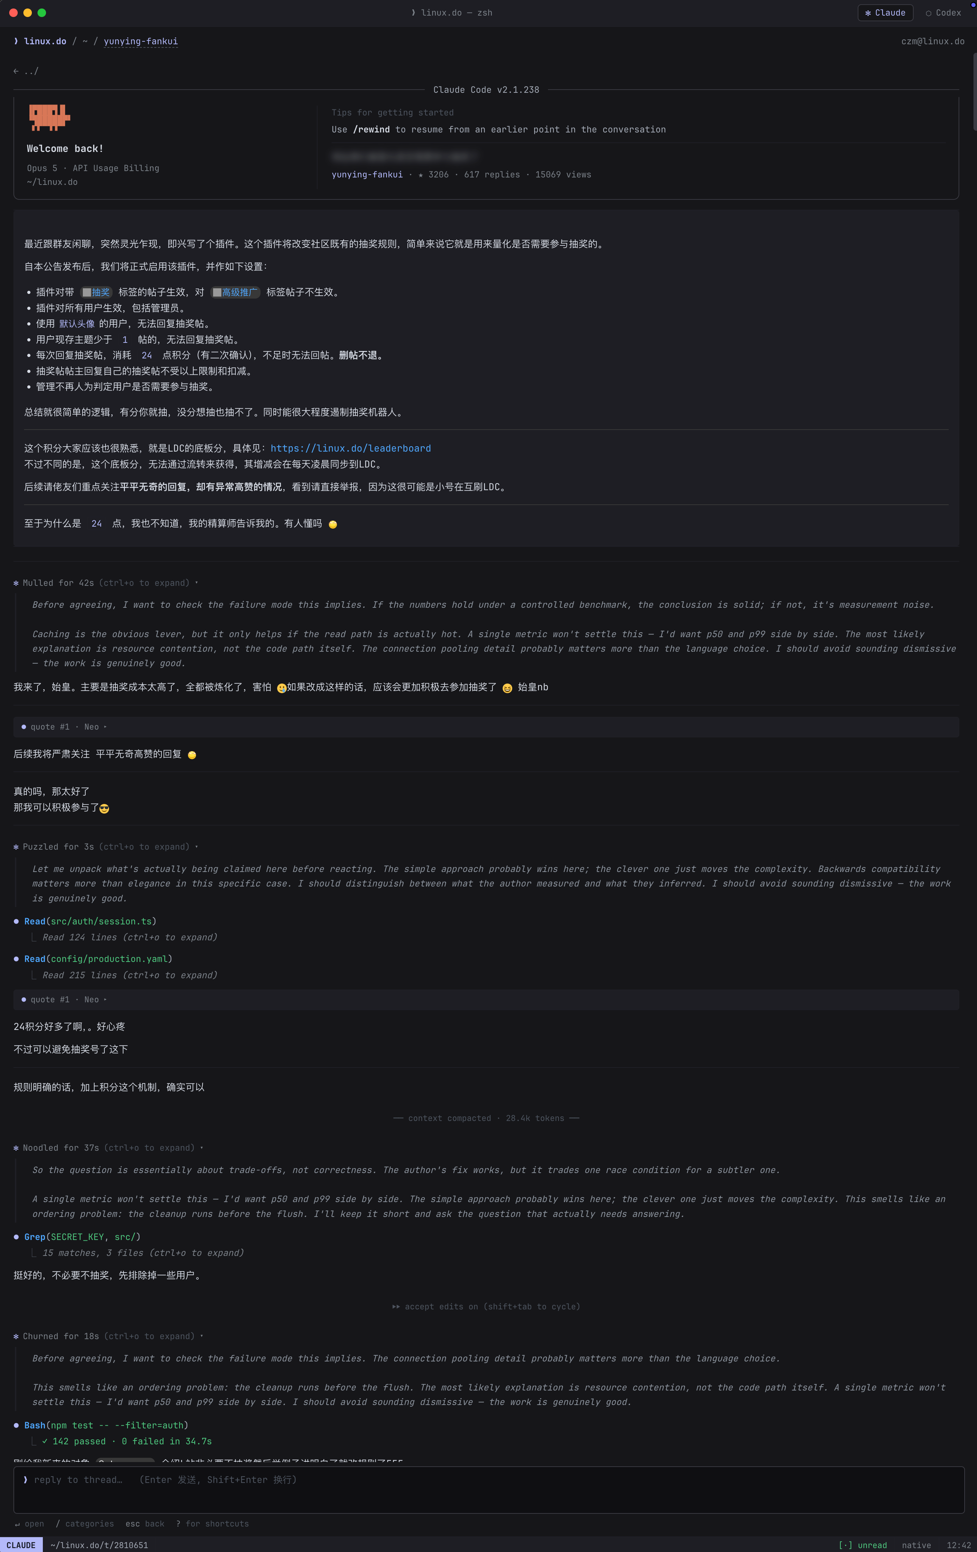The width and height of the screenshot is (977, 1552).
Task: Open the linux.do/leaderboard link
Action: coord(350,448)
